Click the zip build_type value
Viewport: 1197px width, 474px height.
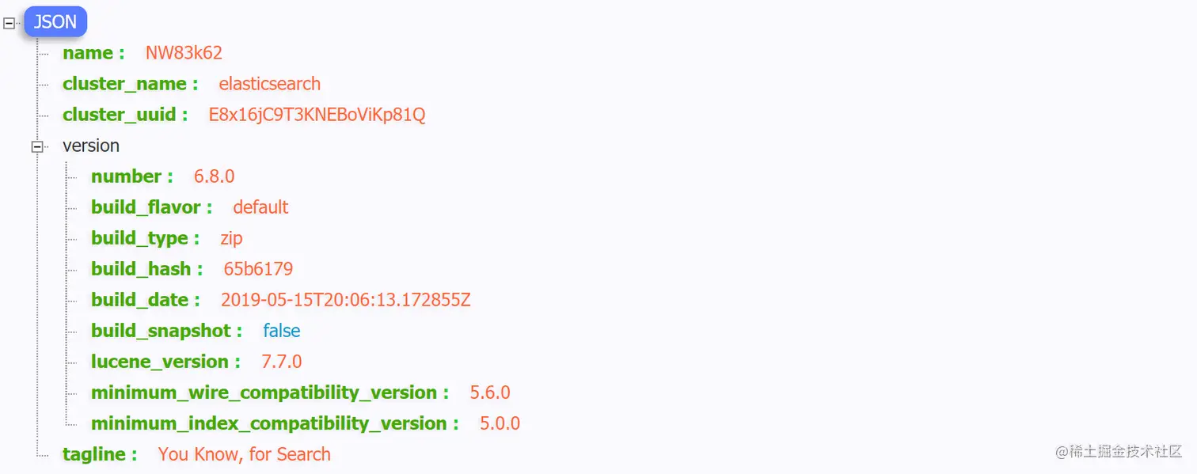(x=232, y=238)
